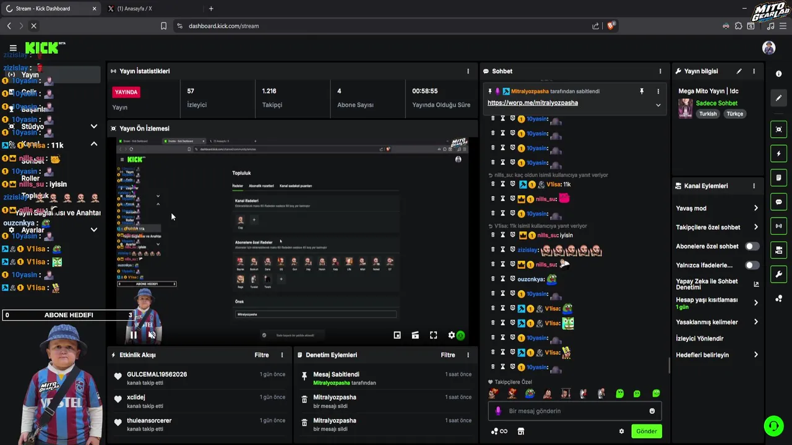
Task: Open the worp.me/mitralyozpasha pinned link
Action: pos(533,103)
